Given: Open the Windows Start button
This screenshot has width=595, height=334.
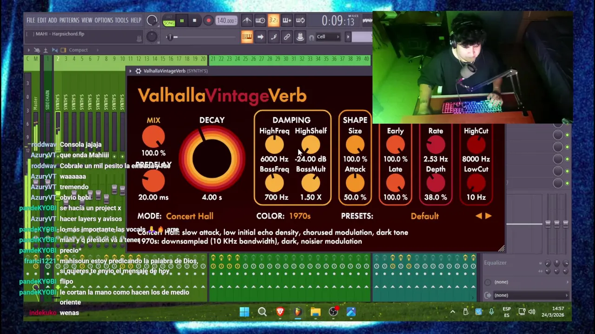Looking at the screenshot, I should [244, 312].
